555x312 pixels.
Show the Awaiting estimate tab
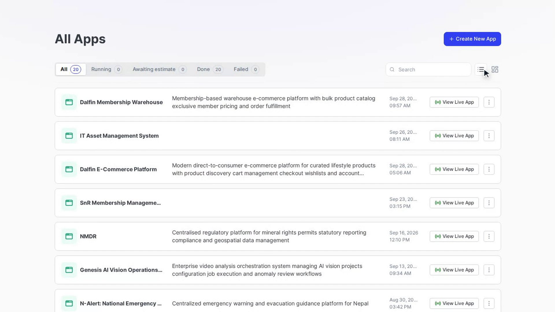pos(160,69)
